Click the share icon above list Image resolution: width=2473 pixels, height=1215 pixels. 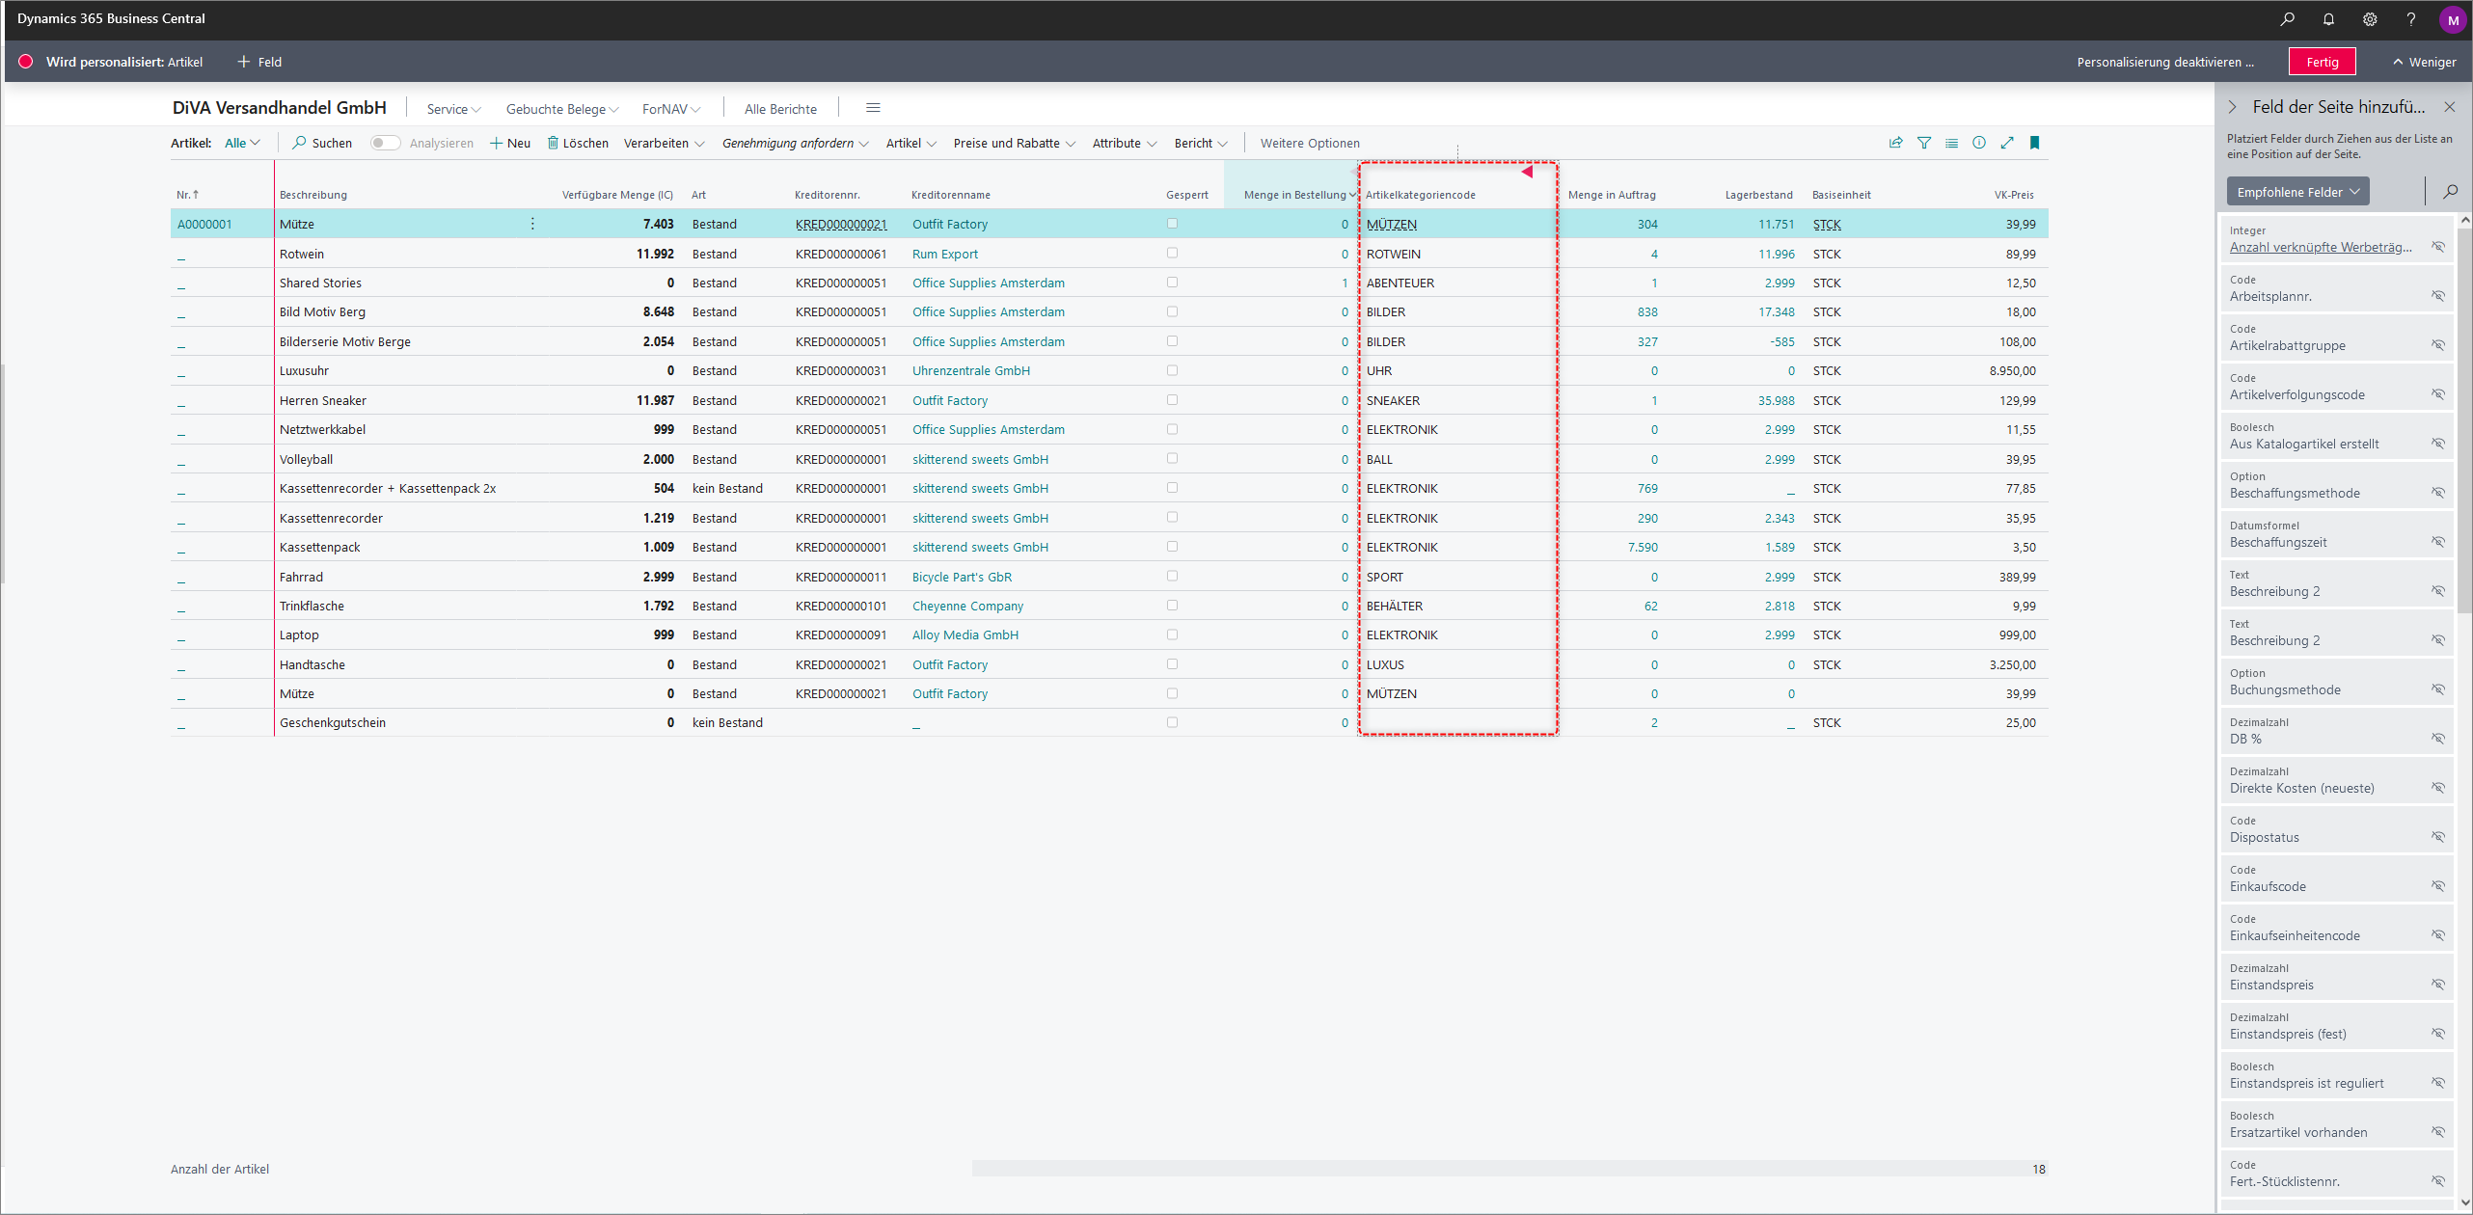click(1895, 143)
